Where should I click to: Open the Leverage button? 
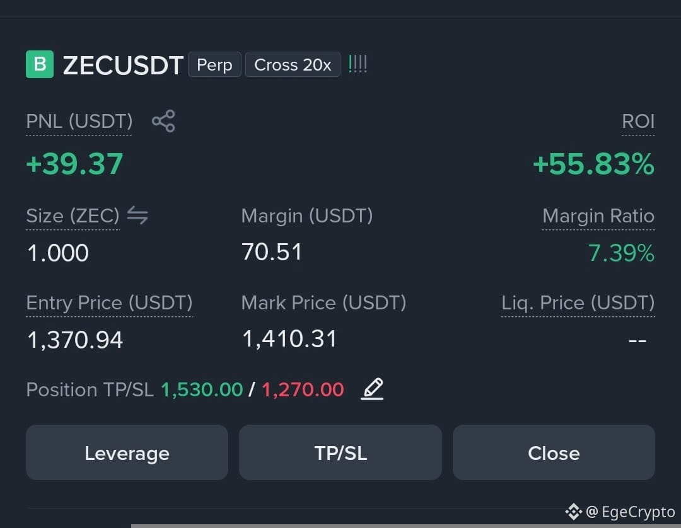coord(127,452)
